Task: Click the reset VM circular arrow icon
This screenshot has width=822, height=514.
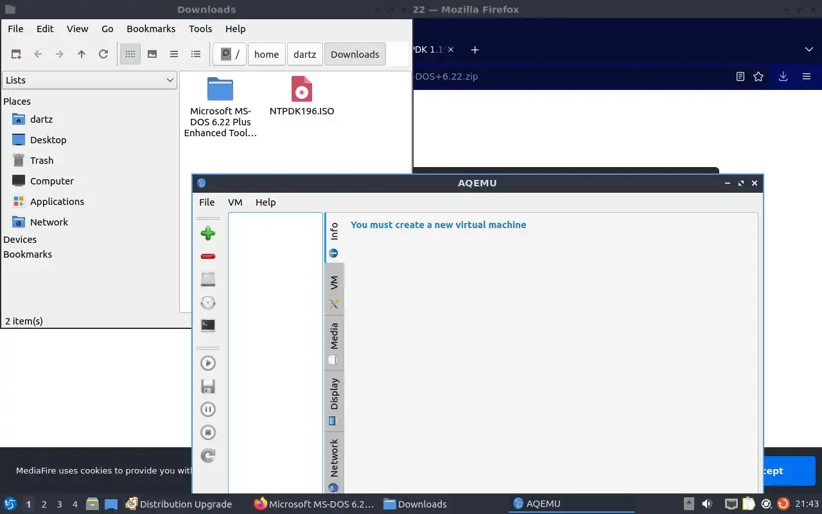Action: pyautogui.click(x=207, y=456)
